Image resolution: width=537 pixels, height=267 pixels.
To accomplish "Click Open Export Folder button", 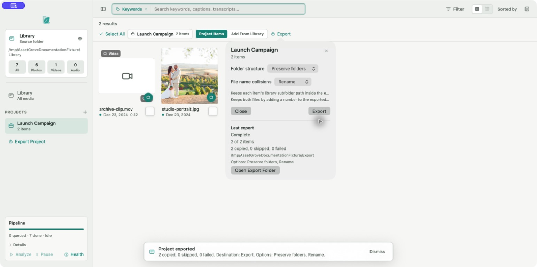I will 255,170.
